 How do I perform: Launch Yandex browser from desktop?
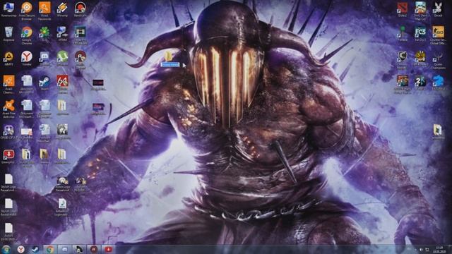click(x=27, y=59)
